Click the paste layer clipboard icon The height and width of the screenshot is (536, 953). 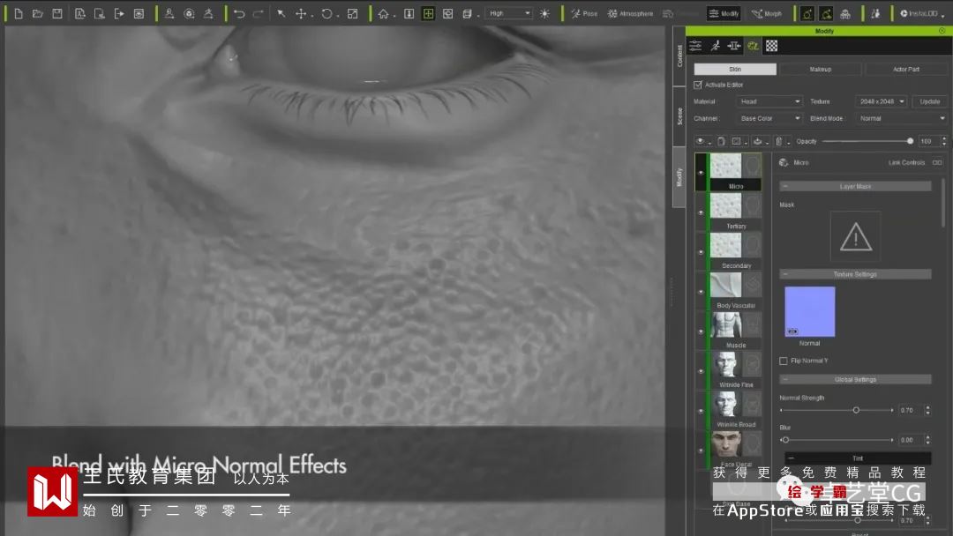point(721,141)
